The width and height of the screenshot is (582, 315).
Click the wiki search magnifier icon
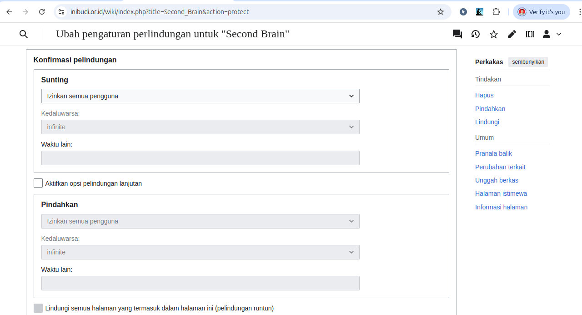[24, 34]
